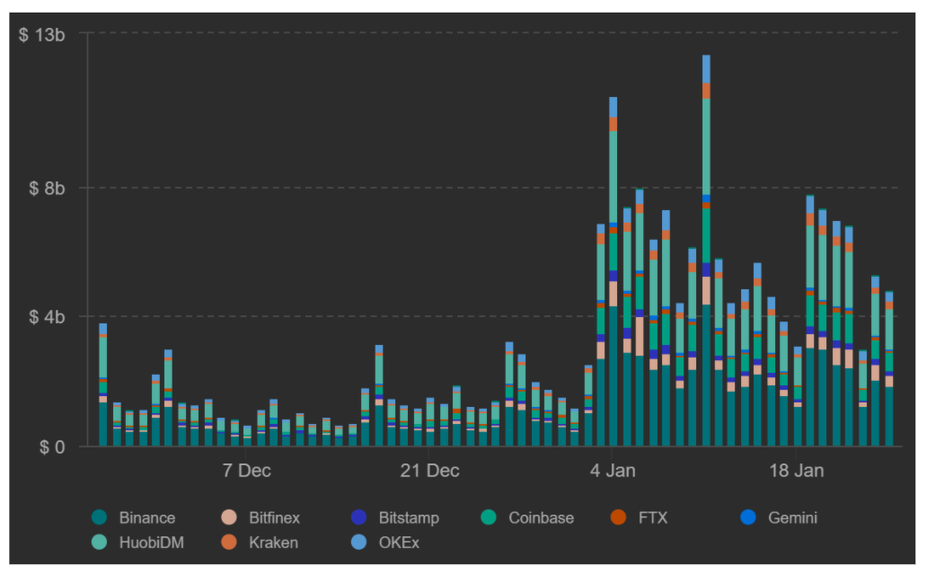
Task: Click the Coinbase legend color dot
Action: pos(488,517)
